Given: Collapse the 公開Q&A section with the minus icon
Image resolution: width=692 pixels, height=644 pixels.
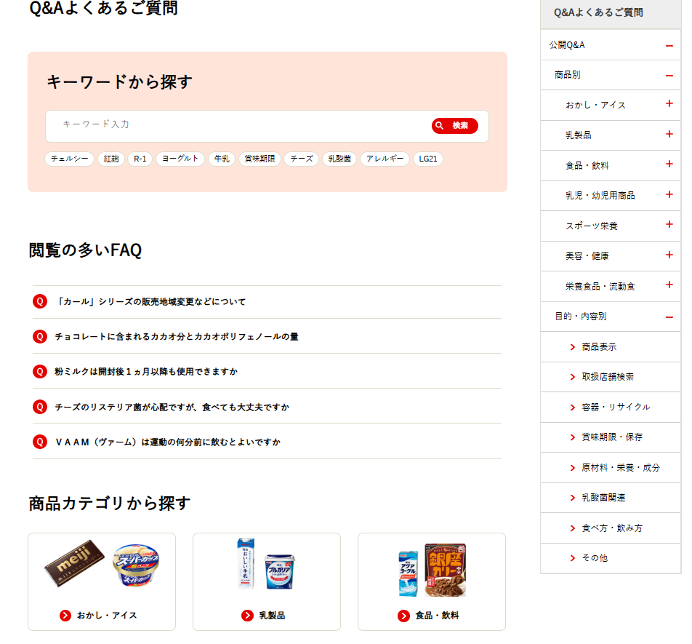Looking at the screenshot, I should pos(669,46).
